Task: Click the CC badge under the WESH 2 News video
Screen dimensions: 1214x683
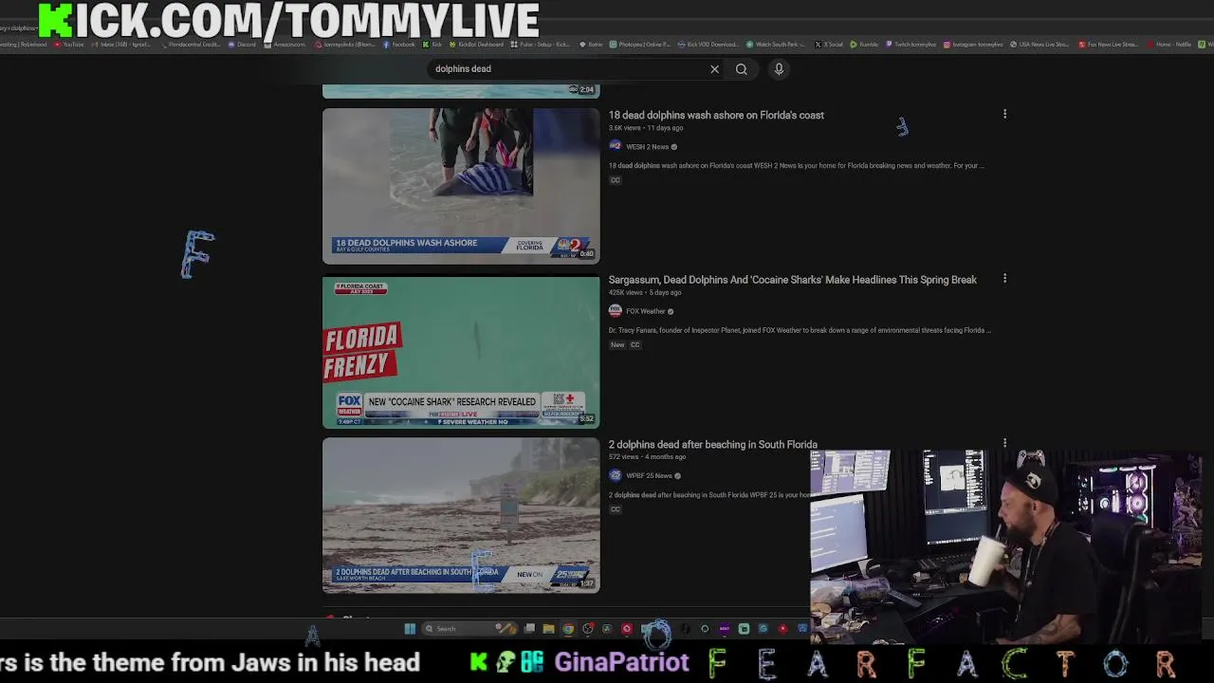Action: (615, 180)
